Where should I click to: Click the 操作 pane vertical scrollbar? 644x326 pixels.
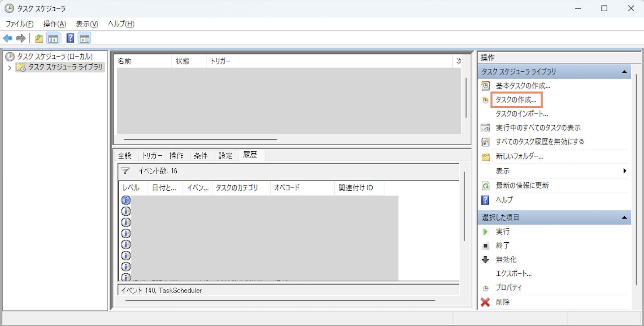pyautogui.click(x=636, y=180)
